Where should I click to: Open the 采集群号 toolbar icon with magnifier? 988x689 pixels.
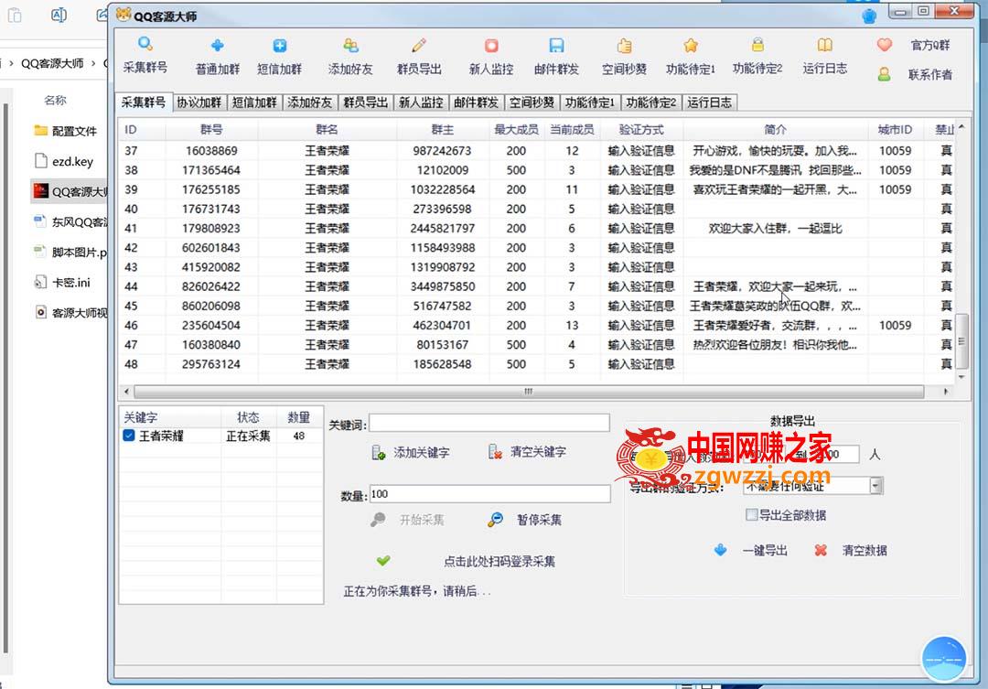tap(145, 44)
